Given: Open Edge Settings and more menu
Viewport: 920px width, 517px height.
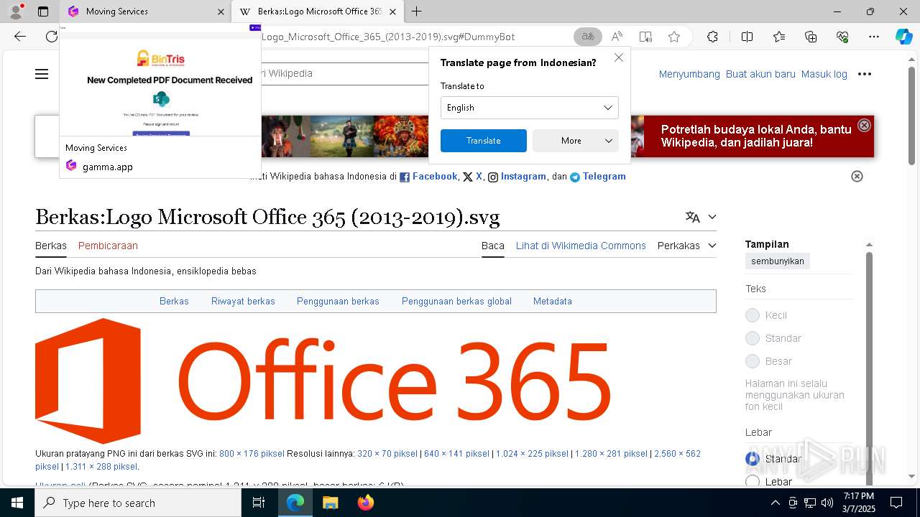Looking at the screenshot, I should point(874,37).
